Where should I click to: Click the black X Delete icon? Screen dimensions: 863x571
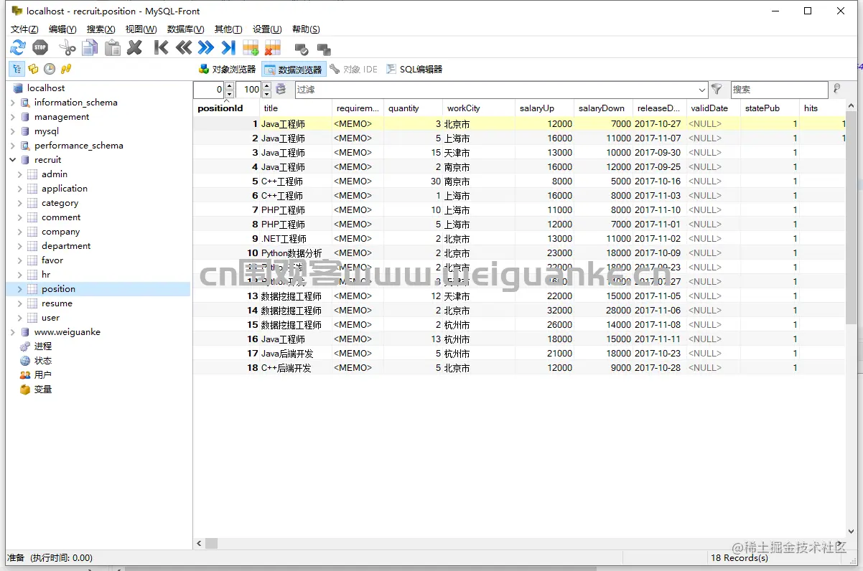pos(134,48)
